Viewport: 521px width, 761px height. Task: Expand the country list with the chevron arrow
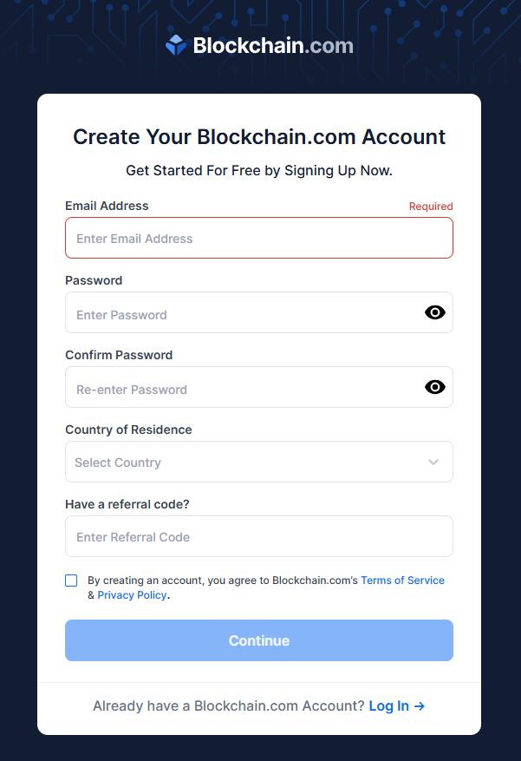(433, 462)
